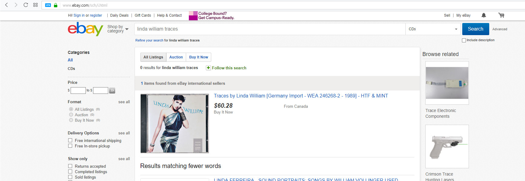This screenshot has height=181, width=525.
Task: Enable Free In-store pickup filter
Action: [70, 146]
